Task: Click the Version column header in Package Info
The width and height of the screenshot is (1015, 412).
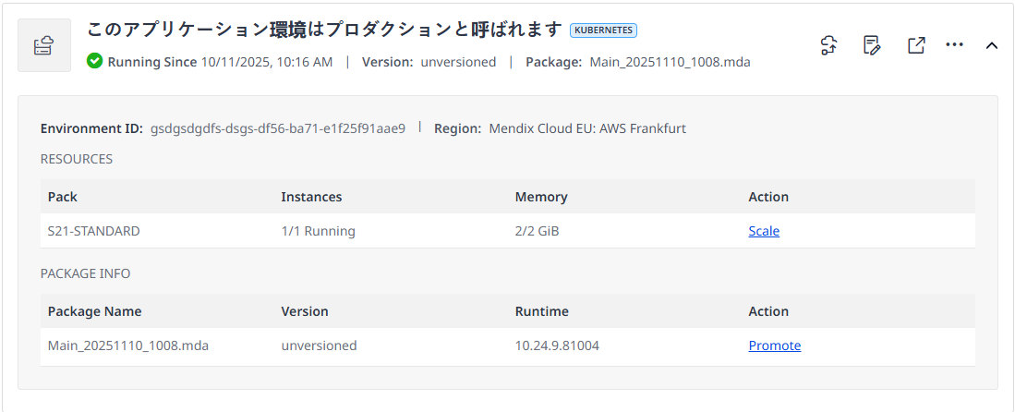Action: [x=305, y=311]
